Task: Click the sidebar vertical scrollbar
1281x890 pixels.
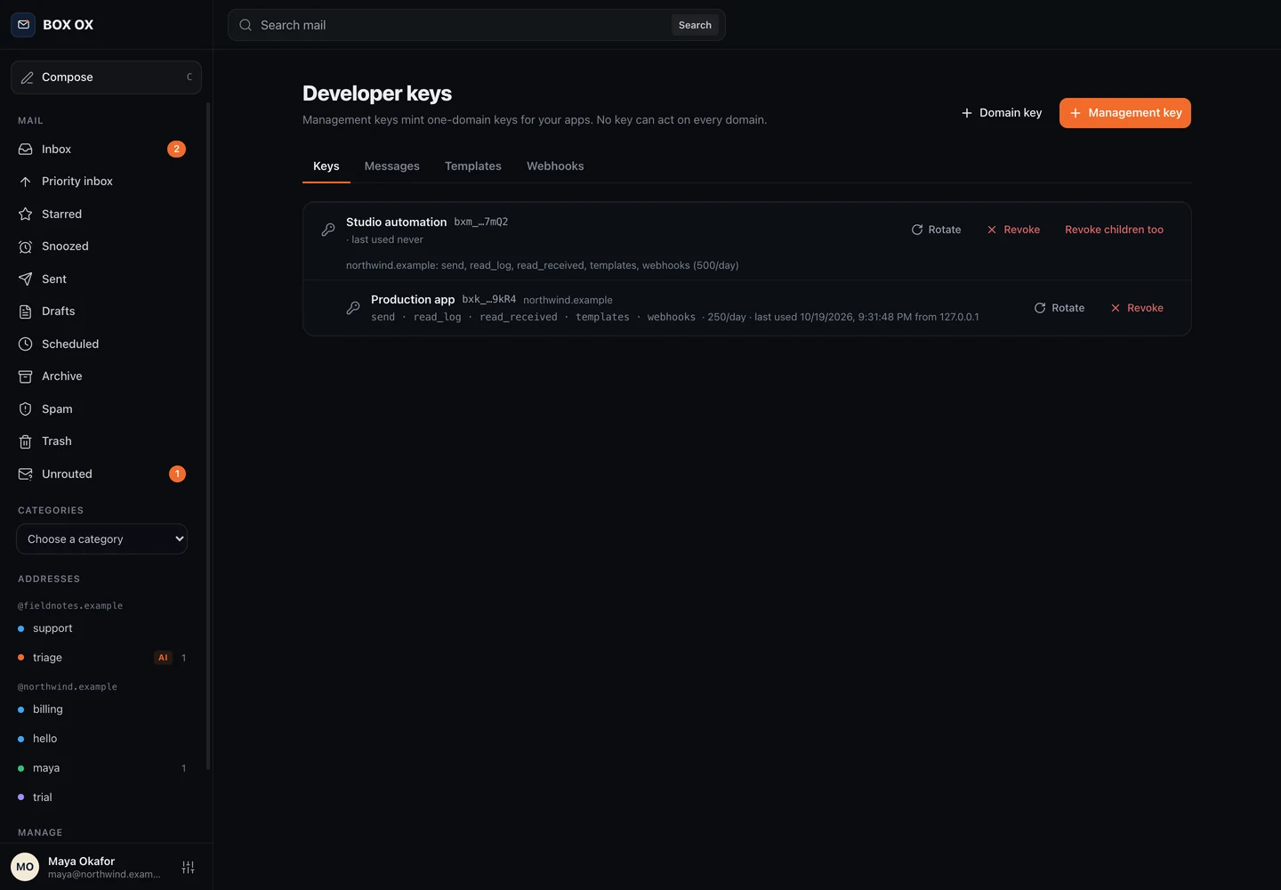Action: (208, 436)
